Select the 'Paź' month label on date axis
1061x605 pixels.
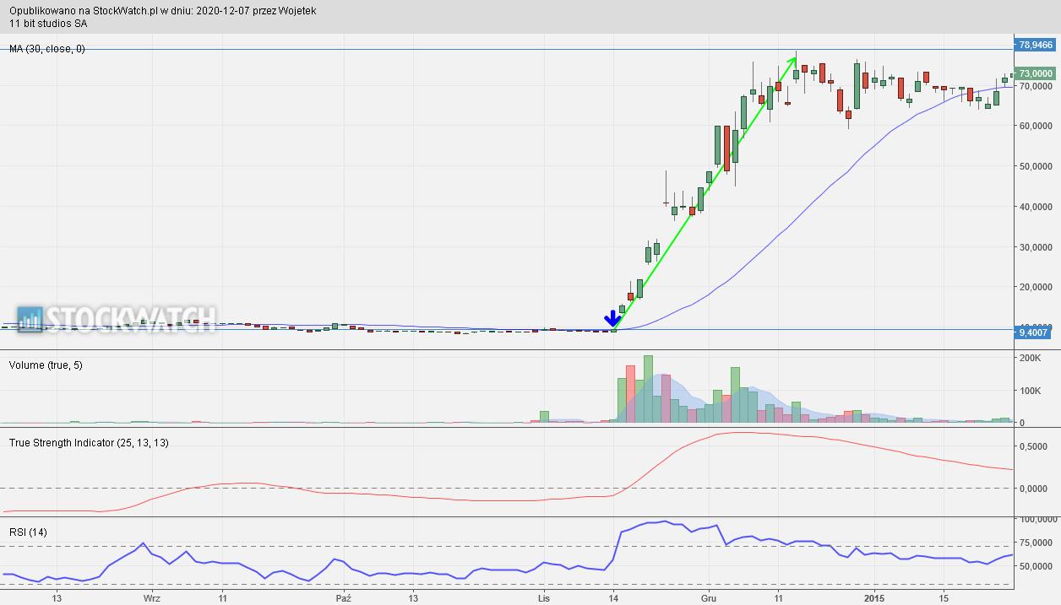[342, 598]
